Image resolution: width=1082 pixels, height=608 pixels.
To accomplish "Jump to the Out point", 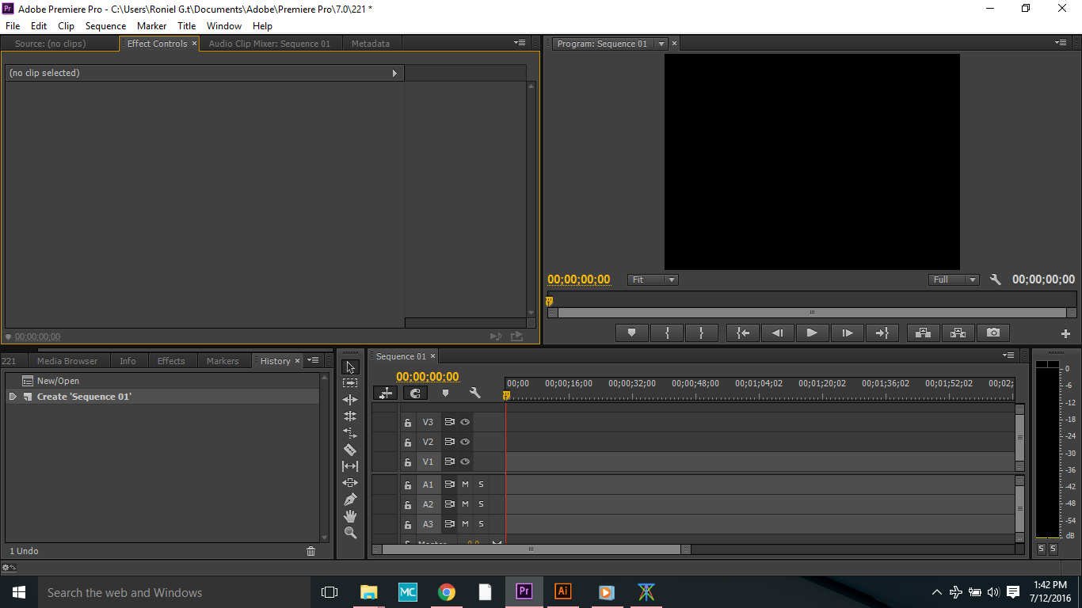I will (882, 333).
